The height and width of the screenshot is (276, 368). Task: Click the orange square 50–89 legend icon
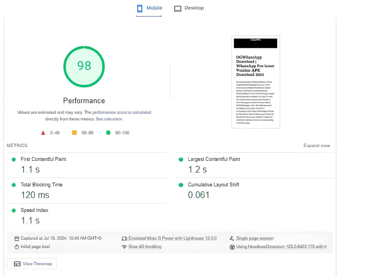[x=74, y=132]
